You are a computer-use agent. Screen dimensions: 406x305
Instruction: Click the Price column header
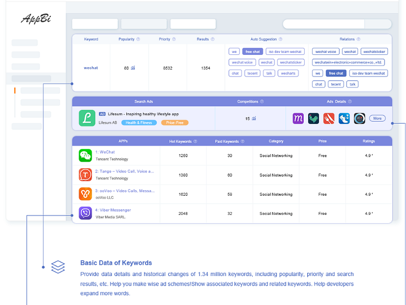click(x=322, y=141)
